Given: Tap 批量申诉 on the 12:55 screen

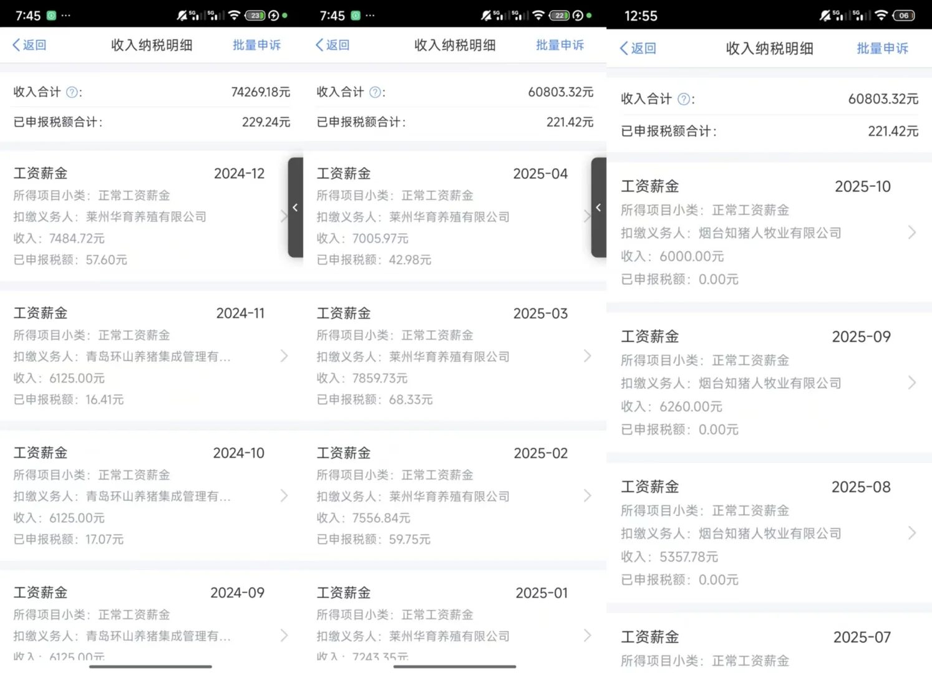Looking at the screenshot, I should tap(882, 49).
